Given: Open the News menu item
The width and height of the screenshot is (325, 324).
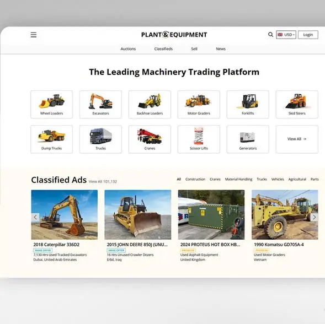Looking at the screenshot, I should (221, 49).
